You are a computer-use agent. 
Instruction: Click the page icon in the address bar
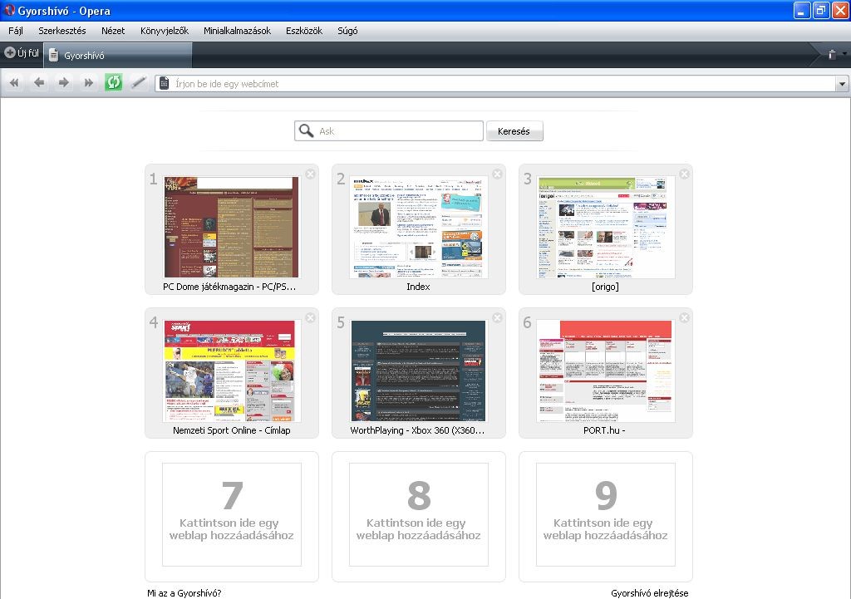(x=164, y=84)
